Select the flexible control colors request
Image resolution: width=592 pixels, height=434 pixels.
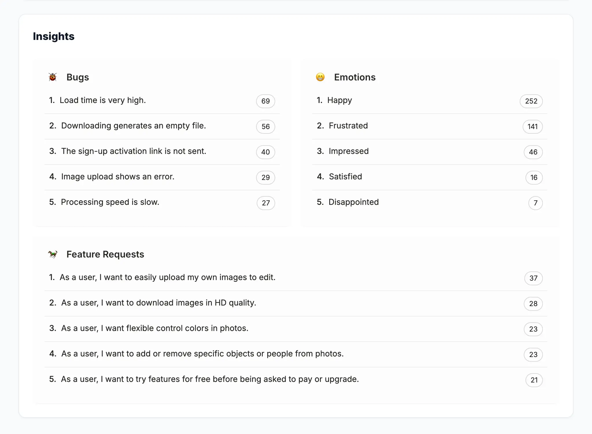click(x=296, y=329)
